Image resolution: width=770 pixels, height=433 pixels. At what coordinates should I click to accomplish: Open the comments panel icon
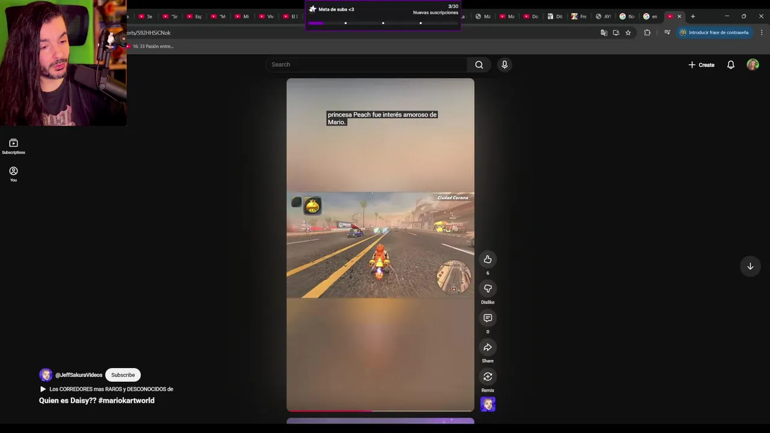click(488, 318)
